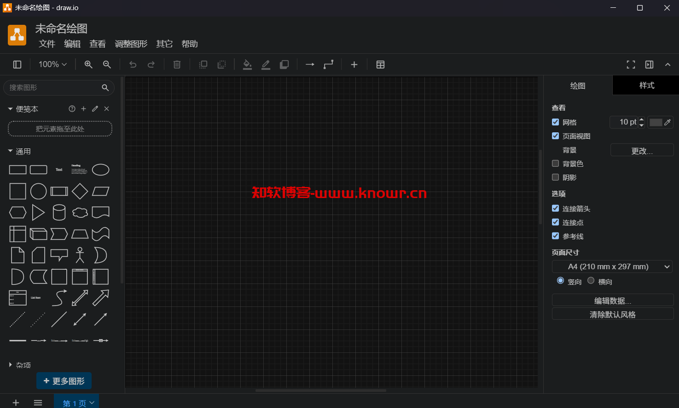Click the 更多图形 button
This screenshot has width=679, height=408.
point(64,381)
